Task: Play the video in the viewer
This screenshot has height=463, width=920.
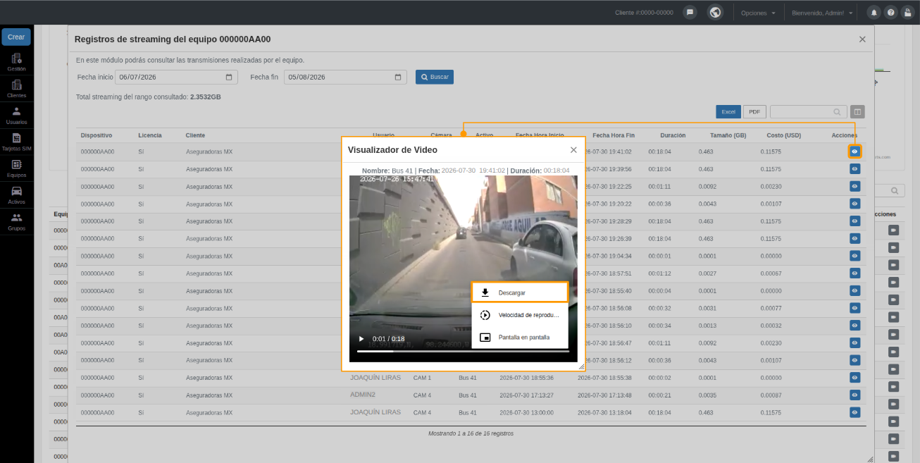Action: point(362,339)
